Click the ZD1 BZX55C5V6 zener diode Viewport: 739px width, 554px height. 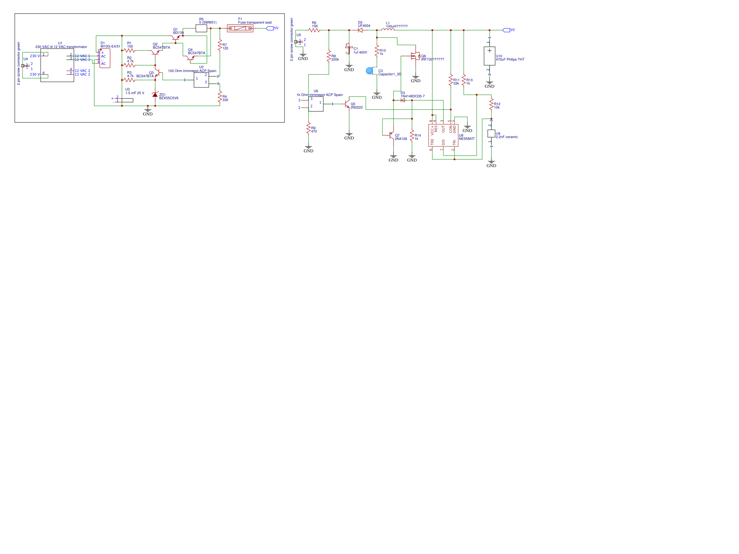155,94
